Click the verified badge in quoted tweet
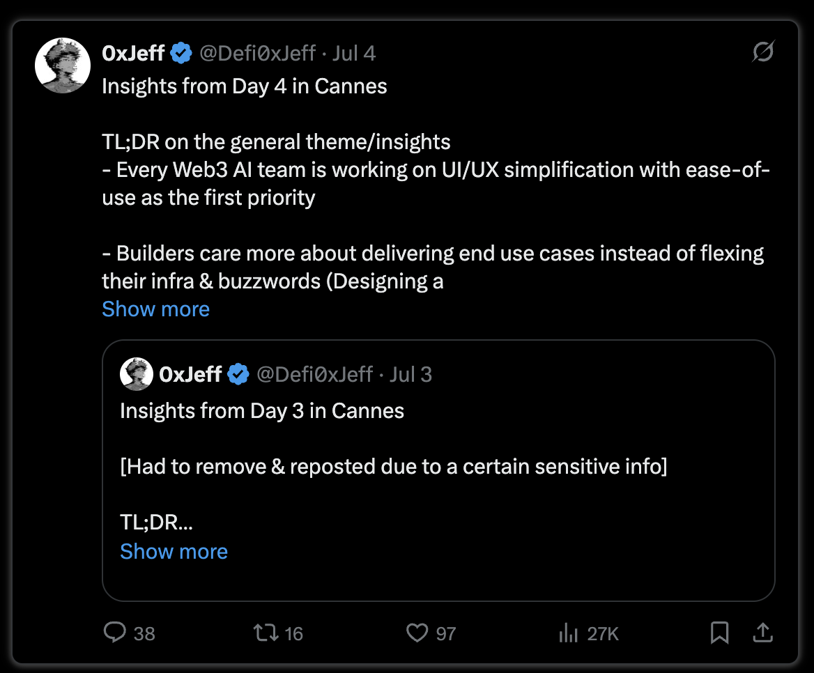The image size is (814, 673). pos(238,374)
